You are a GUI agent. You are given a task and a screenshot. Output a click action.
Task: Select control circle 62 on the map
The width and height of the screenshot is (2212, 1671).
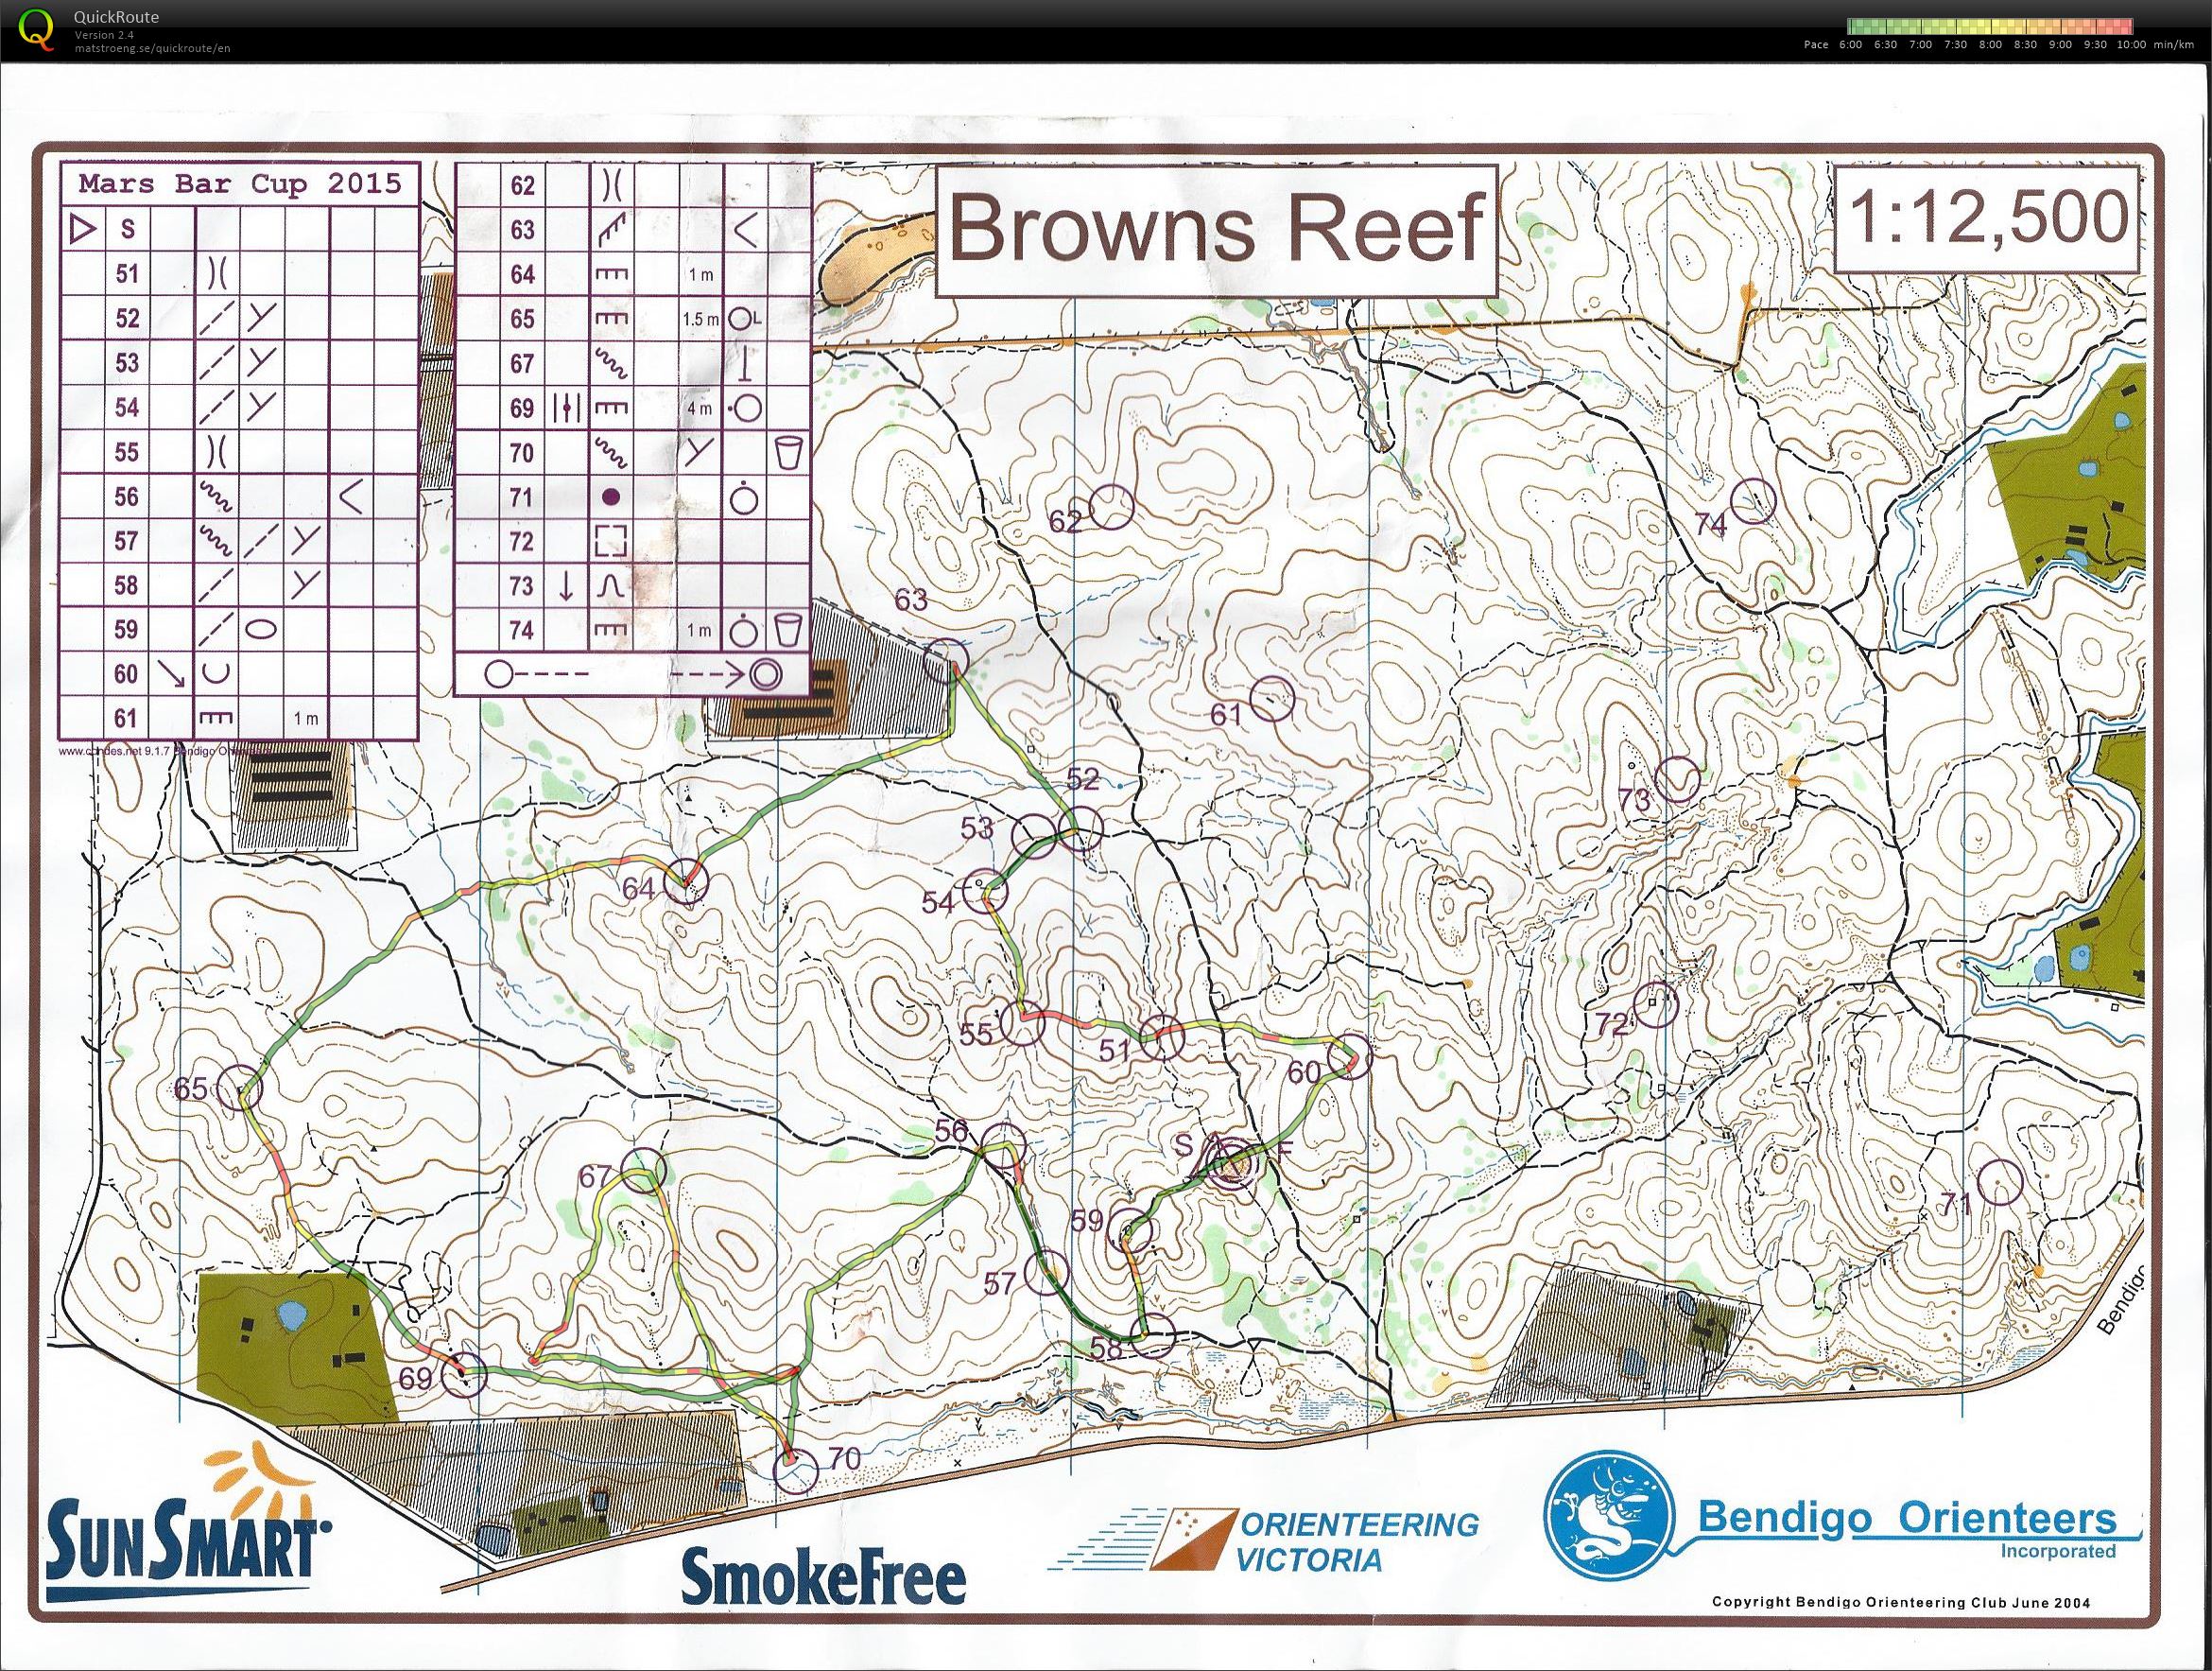[x=1111, y=507]
